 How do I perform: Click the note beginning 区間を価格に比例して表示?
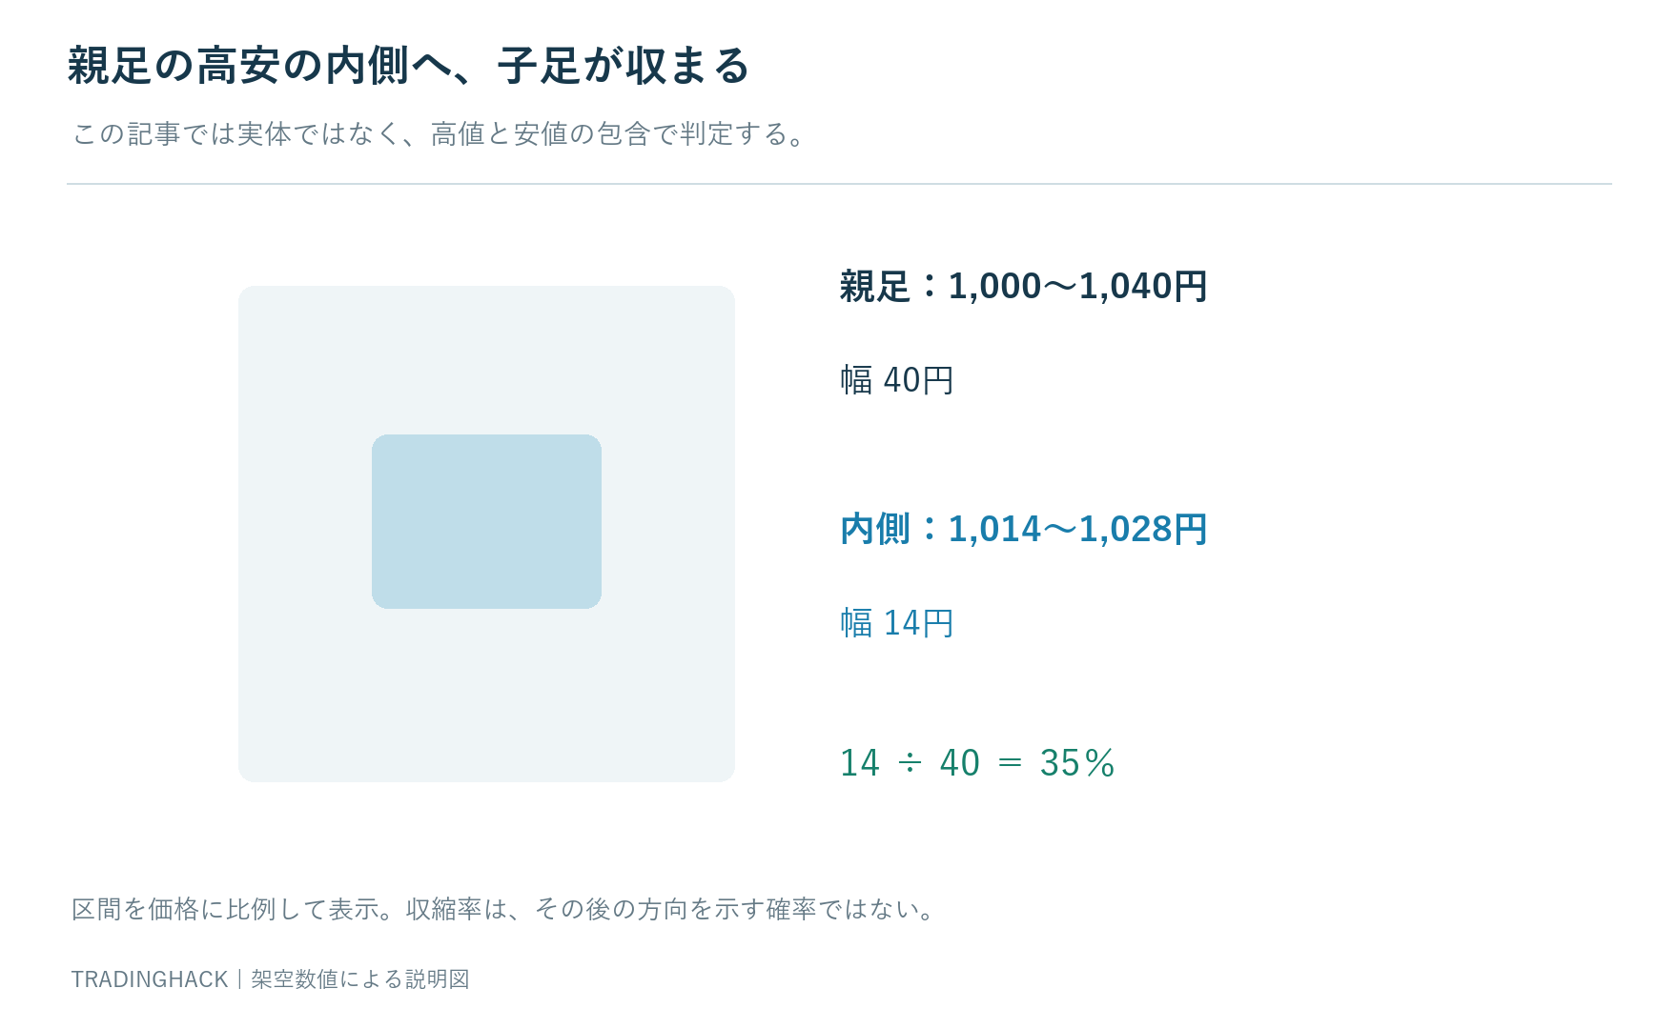click(505, 909)
